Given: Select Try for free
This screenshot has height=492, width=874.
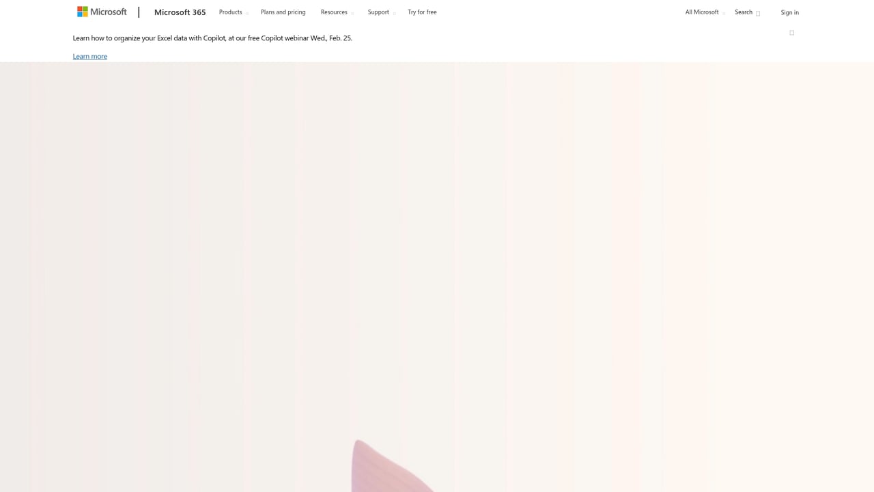Looking at the screenshot, I should [422, 12].
